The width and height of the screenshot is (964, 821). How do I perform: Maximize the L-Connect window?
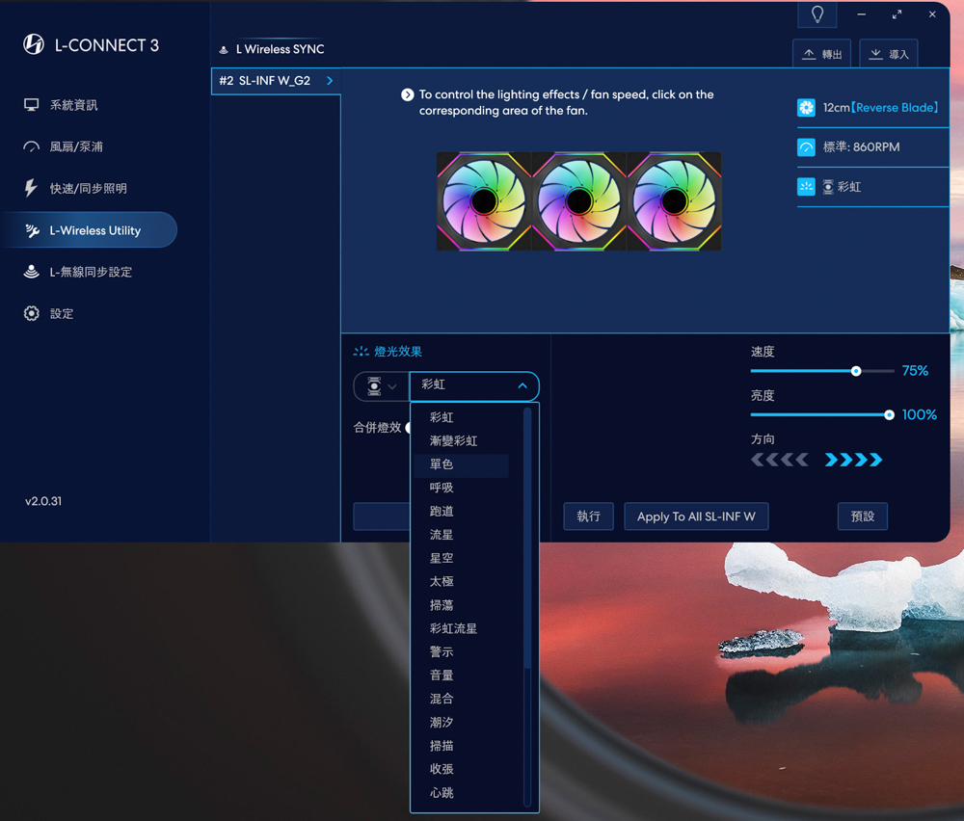897,14
